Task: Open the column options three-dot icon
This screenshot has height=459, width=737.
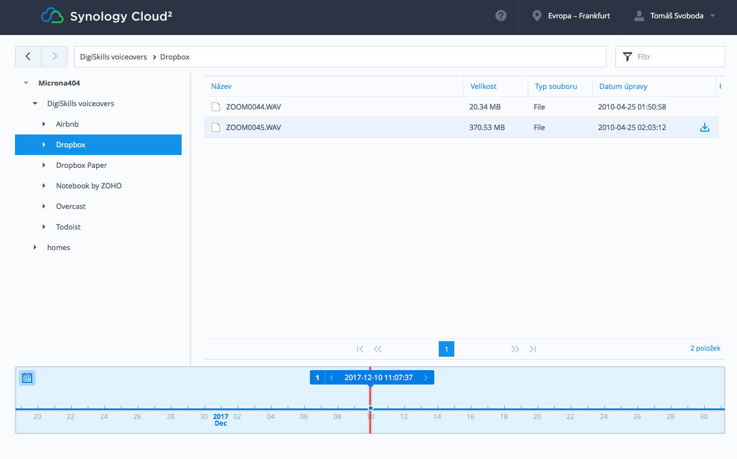Action: coord(720,86)
